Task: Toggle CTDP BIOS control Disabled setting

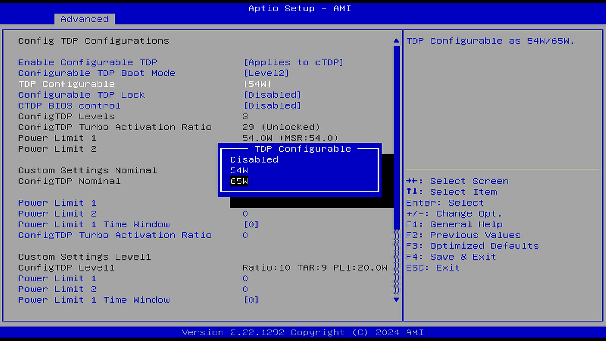Action: (x=272, y=106)
